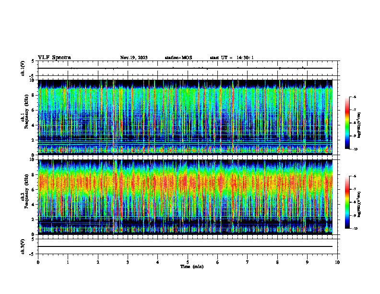380x294 pixels.
Task: Click the "station=MOS" label
Action: click(x=178, y=58)
